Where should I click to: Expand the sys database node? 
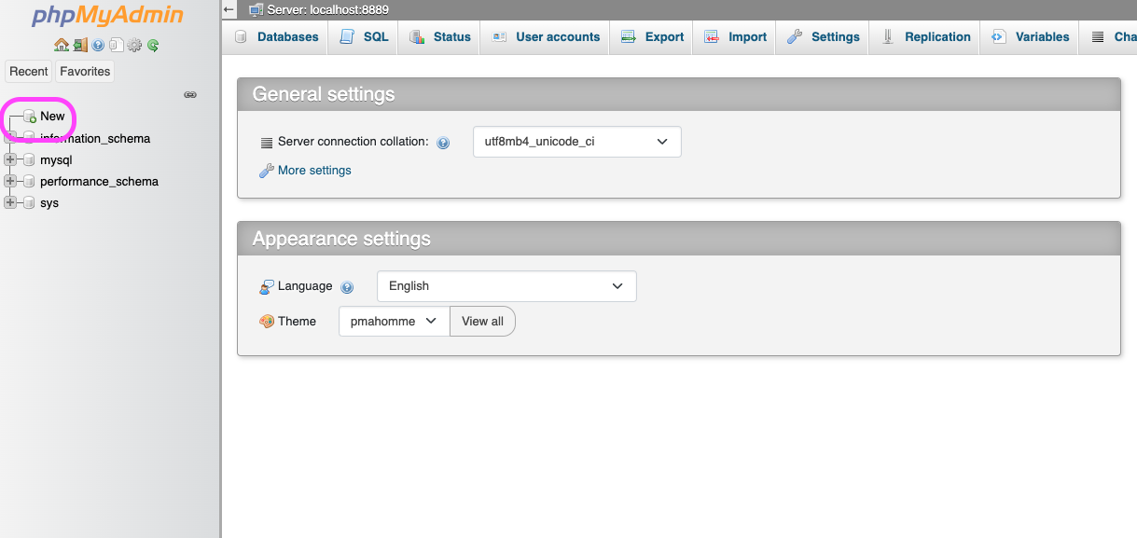[x=10, y=202]
